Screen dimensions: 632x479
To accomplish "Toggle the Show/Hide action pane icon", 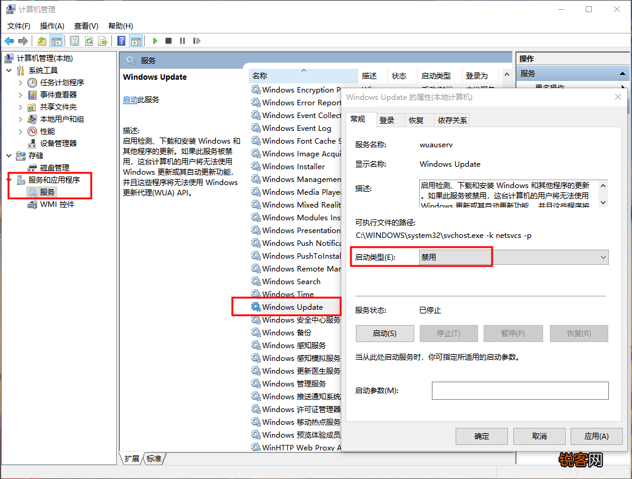I will 136,41.
